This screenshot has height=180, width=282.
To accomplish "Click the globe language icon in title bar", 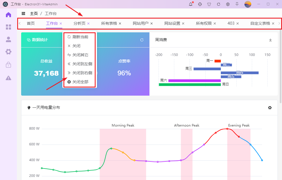I will [200, 4].
